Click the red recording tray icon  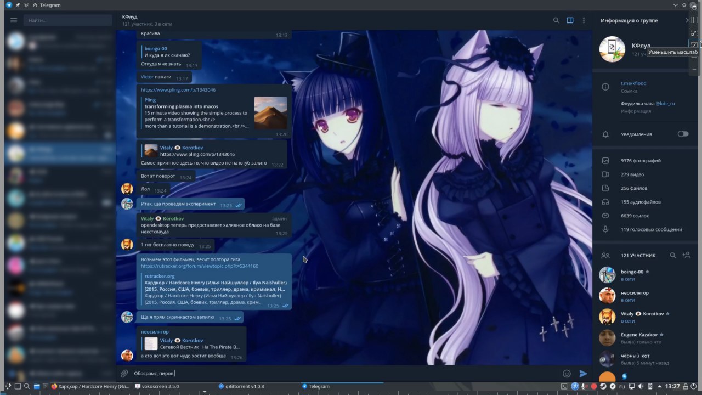click(x=593, y=386)
